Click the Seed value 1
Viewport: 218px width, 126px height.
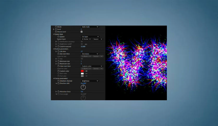pos(81,29)
